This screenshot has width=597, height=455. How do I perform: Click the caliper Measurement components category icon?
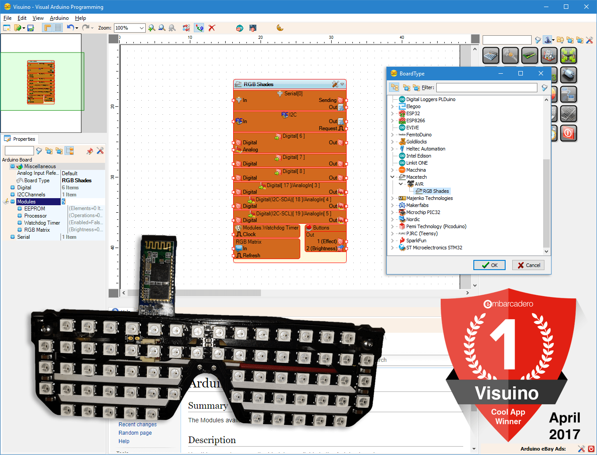(x=510, y=56)
